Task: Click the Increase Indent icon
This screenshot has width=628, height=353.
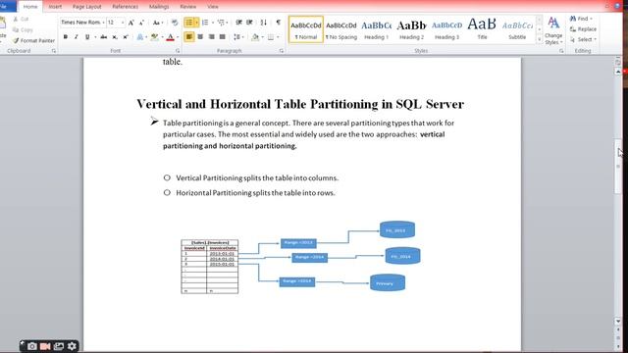Action: pyautogui.click(x=249, y=23)
